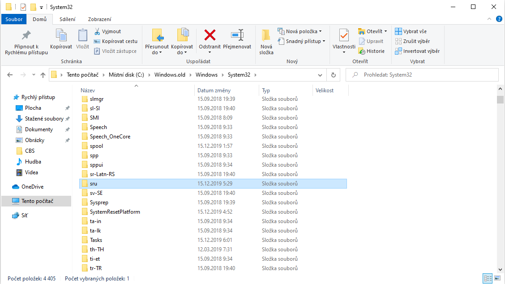Open the Soubor menu tab
505x284 pixels.
tap(14, 19)
